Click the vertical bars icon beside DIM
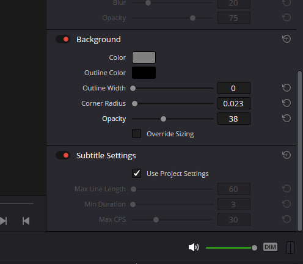This screenshot has height=264, width=303. click(x=290, y=248)
